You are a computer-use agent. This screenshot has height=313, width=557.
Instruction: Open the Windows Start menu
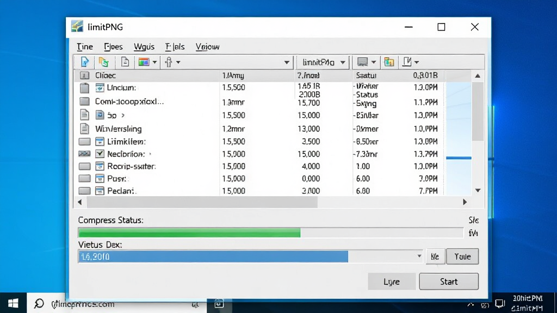point(13,303)
